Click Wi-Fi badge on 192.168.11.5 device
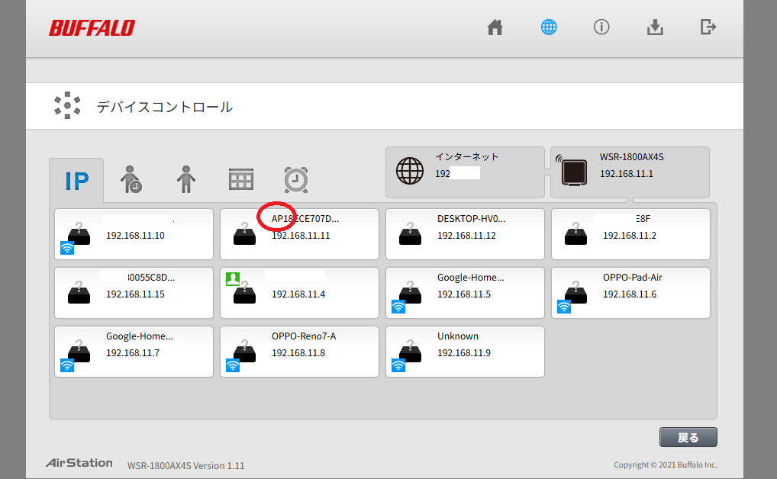The image size is (777, 479). [x=398, y=307]
